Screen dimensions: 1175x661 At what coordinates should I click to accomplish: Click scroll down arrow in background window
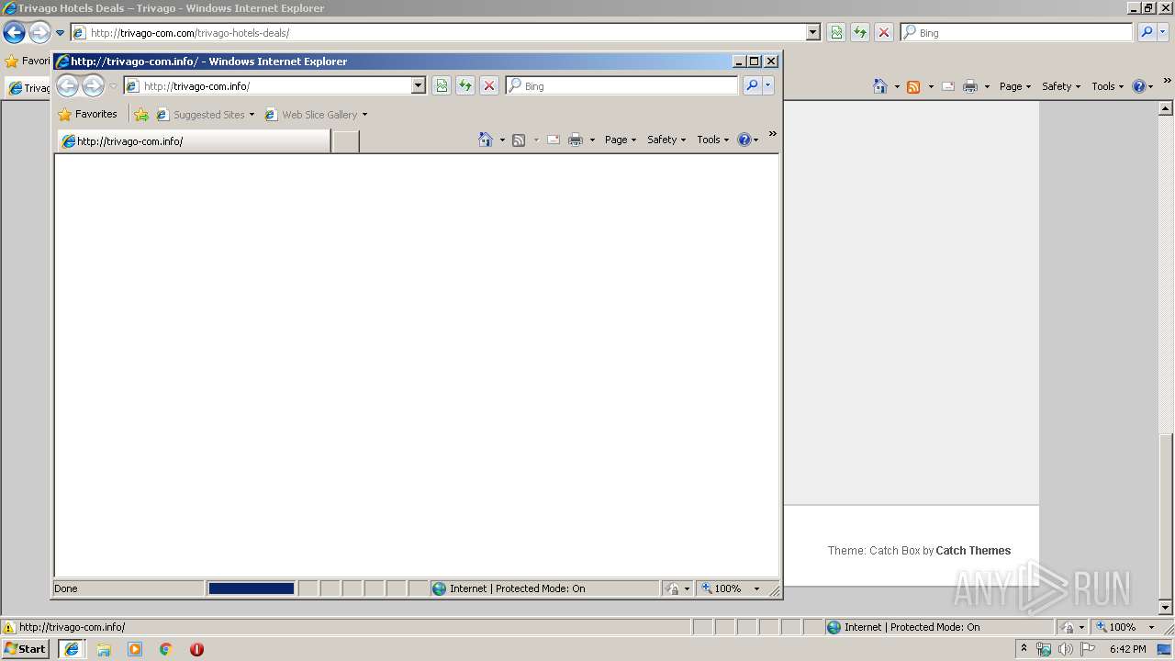(1166, 608)
